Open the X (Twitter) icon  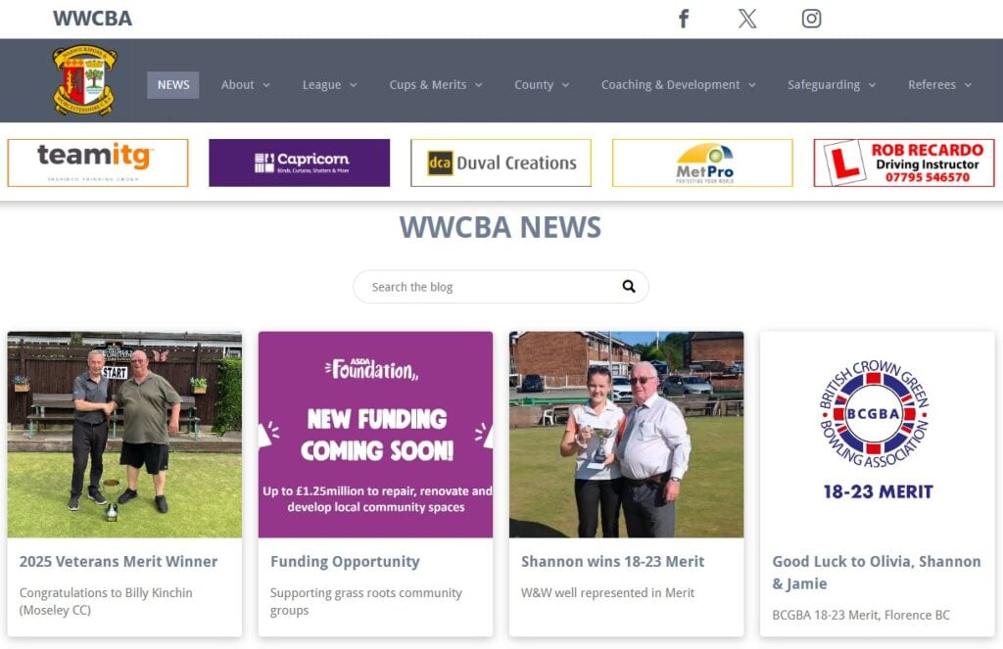747,19
